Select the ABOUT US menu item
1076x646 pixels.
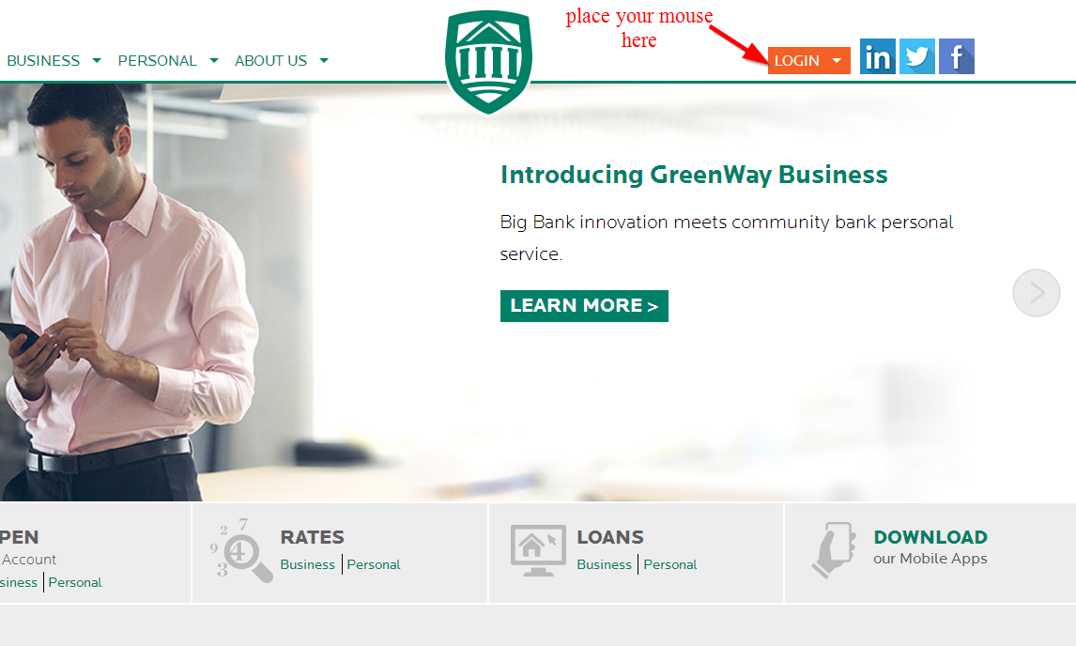point(270,60)
